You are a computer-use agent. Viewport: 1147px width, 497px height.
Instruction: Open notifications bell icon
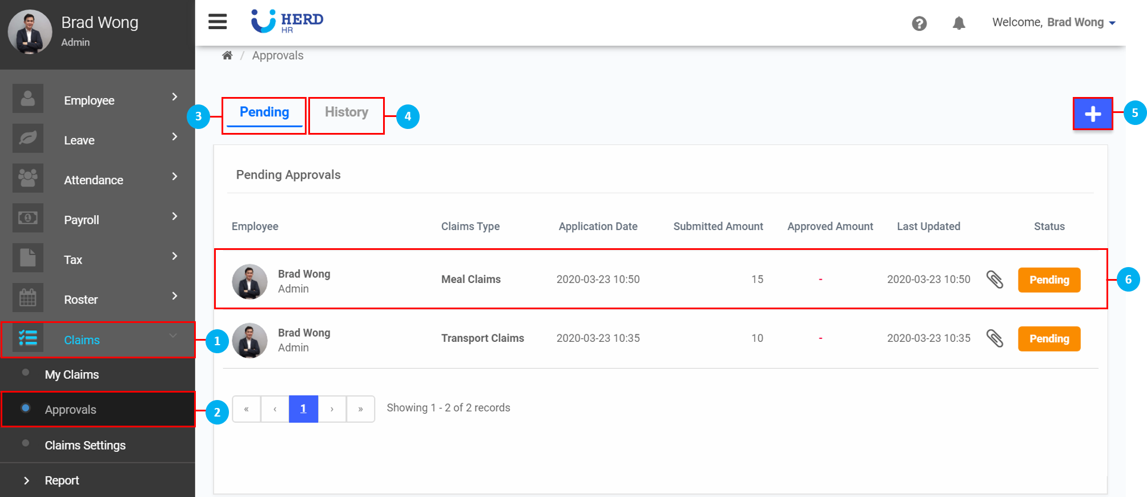[959, 23]
